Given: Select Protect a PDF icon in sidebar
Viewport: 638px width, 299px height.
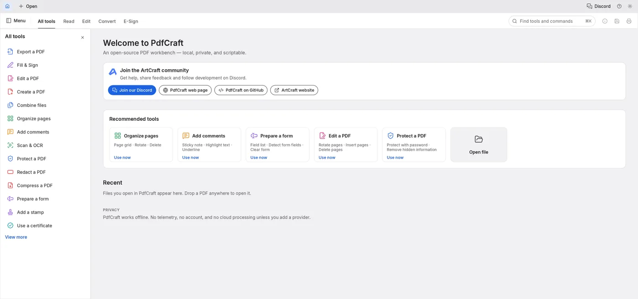Looking at the screenshot, I should [10, 159].
